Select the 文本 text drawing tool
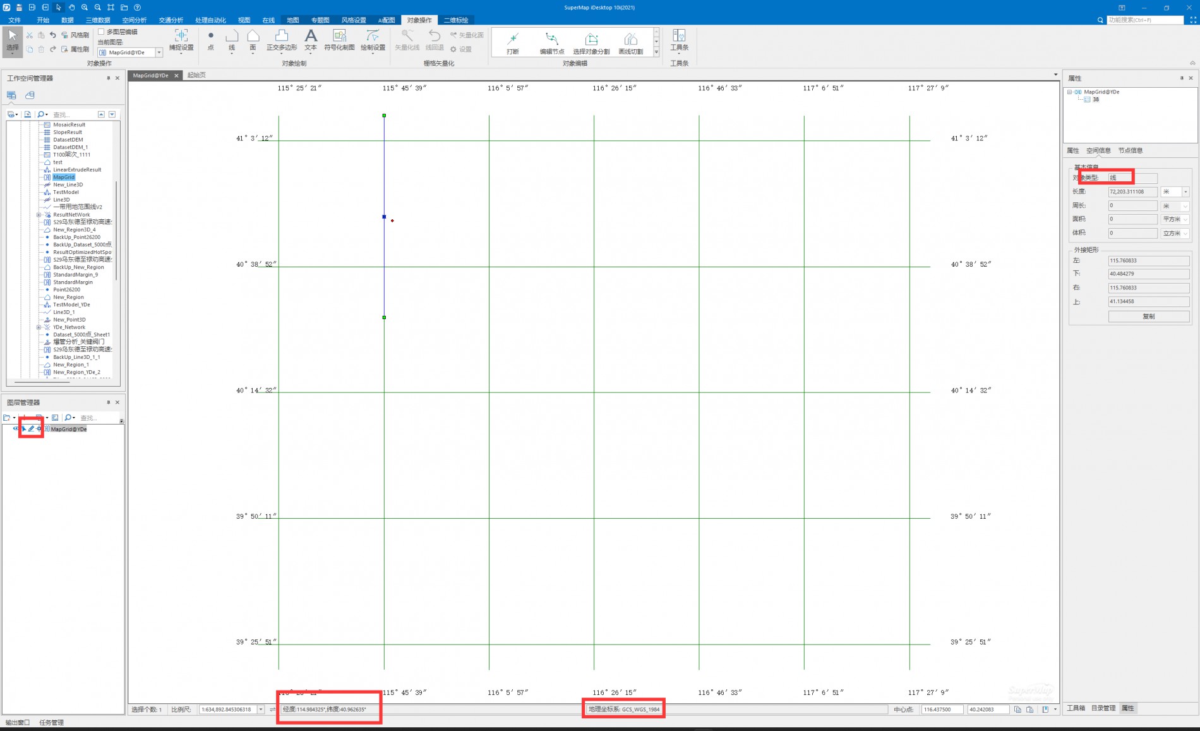Viewport: 1200px width, 731px height. coord(311,41)
